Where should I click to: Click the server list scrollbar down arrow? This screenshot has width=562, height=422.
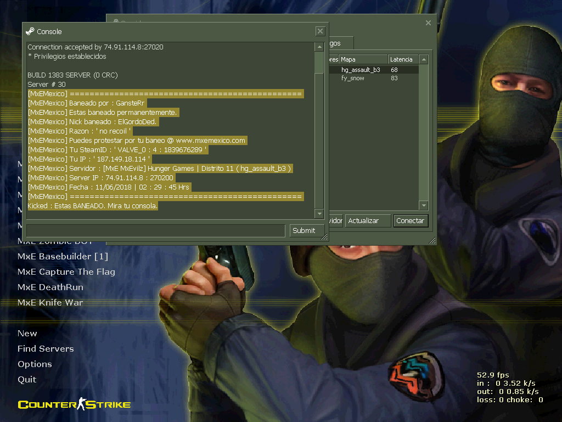[x=424, y=206]
